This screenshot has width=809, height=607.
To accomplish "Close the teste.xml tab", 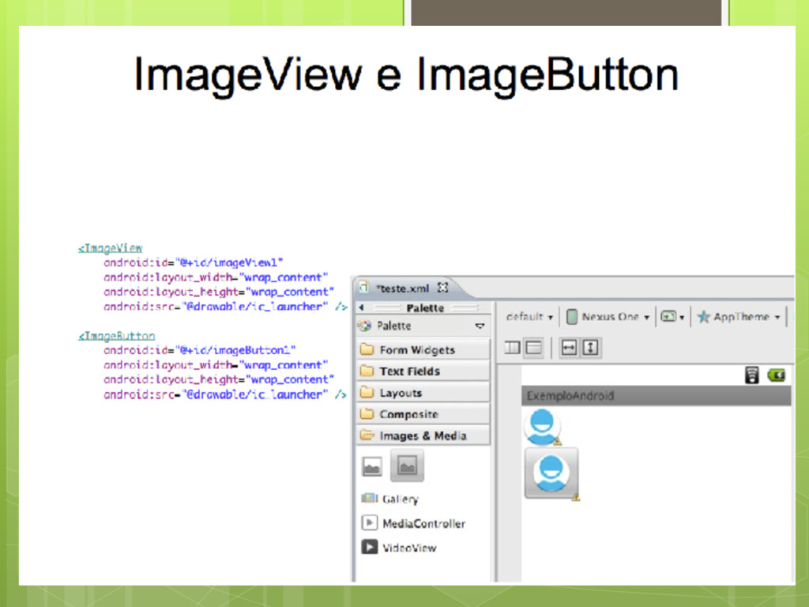I will [442, 288].
